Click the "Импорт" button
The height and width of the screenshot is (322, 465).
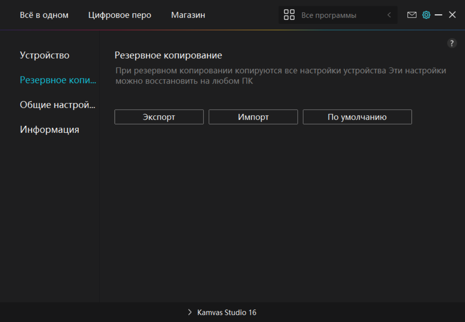click(253, 117)
